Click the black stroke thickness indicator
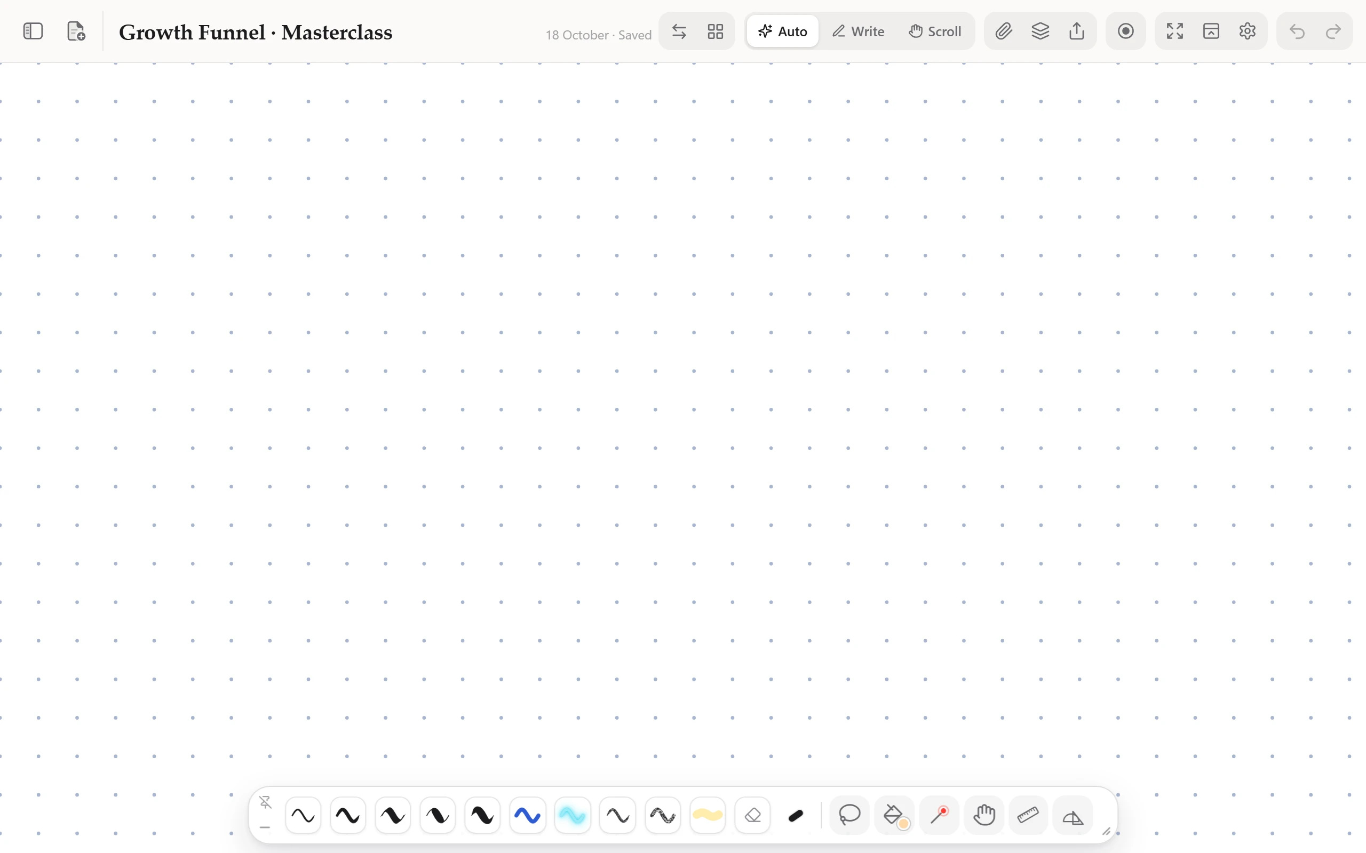 (796, 815)
